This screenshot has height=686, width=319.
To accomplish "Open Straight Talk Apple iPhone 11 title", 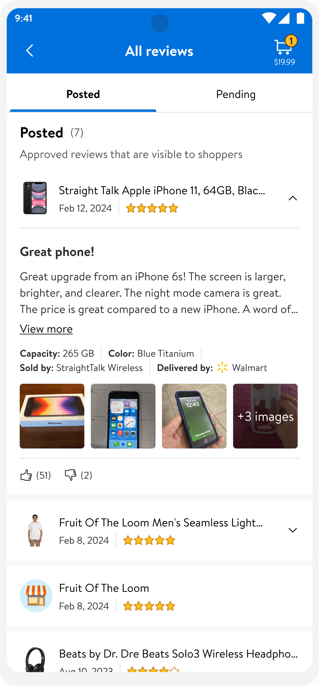I will point(162,191).
